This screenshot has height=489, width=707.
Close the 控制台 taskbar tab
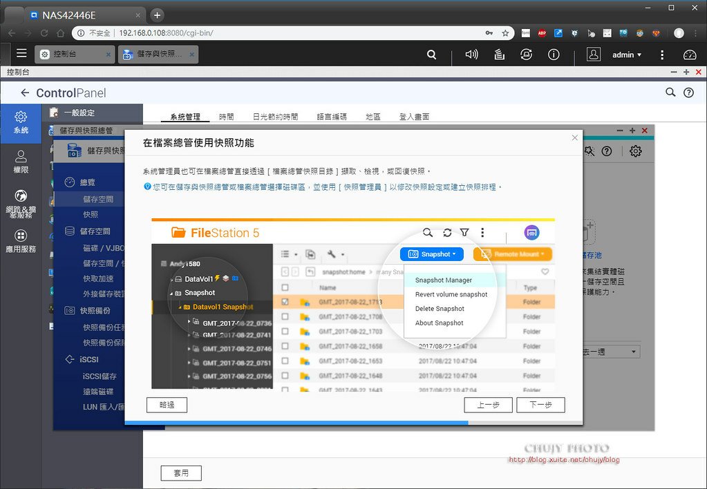point(109,55)
